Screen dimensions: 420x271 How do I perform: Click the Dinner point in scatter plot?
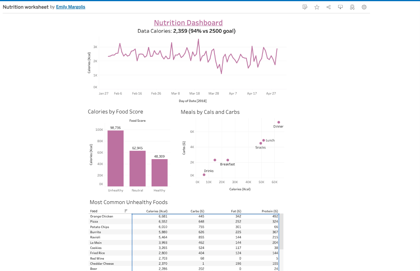(x=279, y=122)
